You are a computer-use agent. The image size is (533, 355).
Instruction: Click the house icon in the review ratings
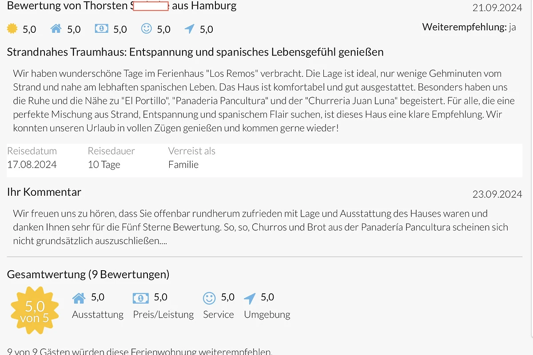56,29
